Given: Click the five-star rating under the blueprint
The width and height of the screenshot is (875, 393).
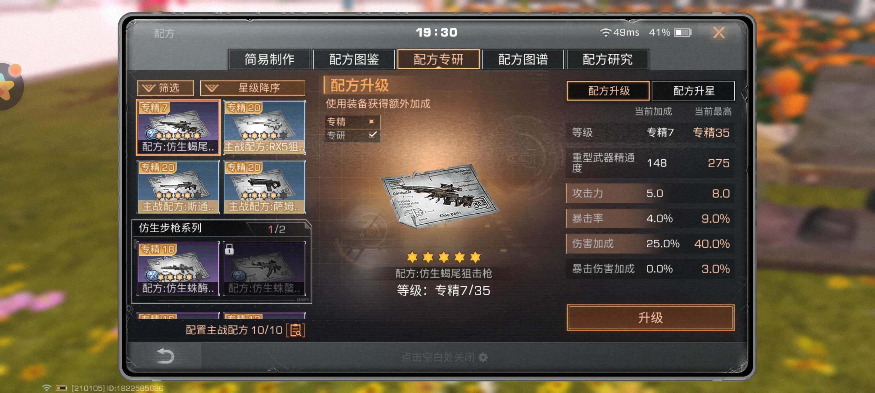Looking at the screenshot, I should pyautogui.click(x=444, y=257).
